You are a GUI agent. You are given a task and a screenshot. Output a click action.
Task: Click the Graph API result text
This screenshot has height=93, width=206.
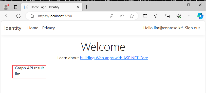[29, 68]
